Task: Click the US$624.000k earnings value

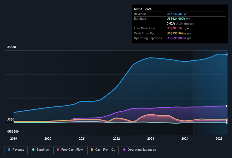Action: pyautogui.click(x=176, y=19)
